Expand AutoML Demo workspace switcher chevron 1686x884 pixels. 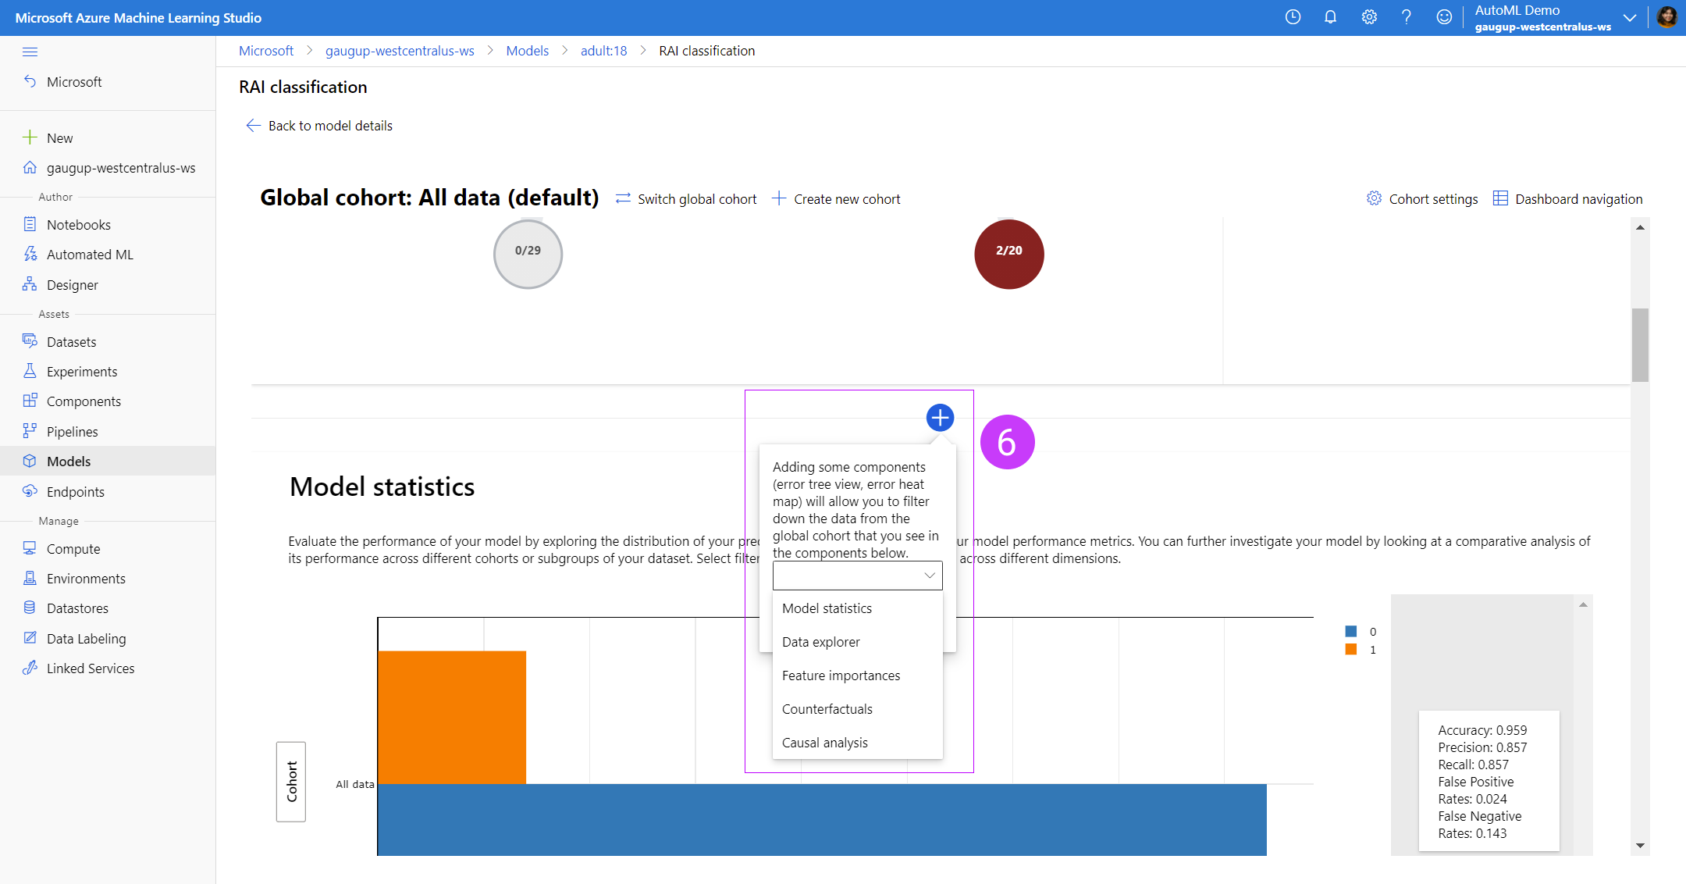[x=1630, y=18]
